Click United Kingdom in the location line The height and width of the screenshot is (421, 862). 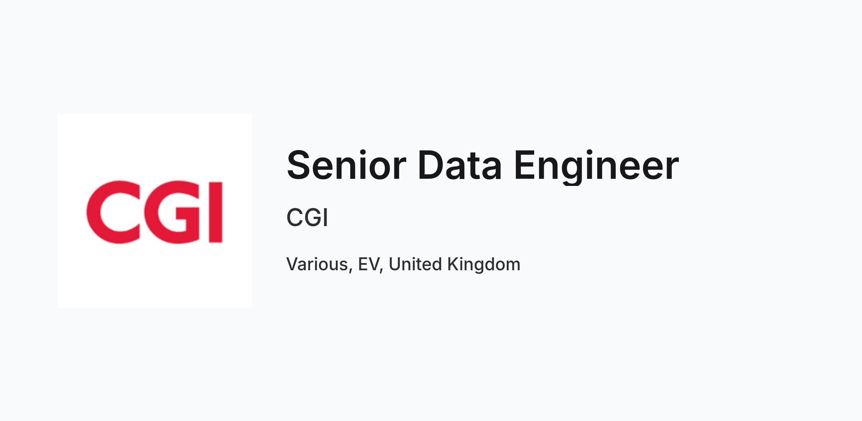click(454, 265)
